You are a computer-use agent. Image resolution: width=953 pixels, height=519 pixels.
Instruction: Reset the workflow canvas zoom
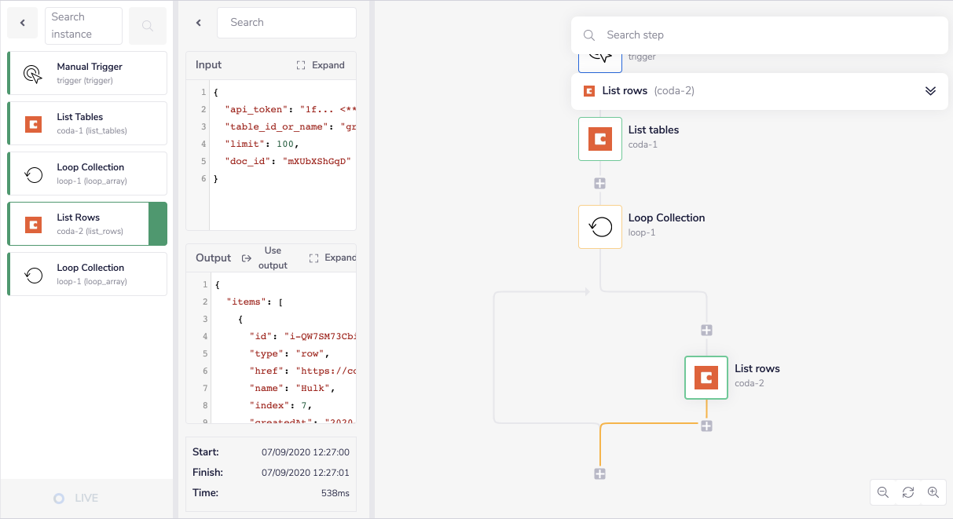point(908,492)
